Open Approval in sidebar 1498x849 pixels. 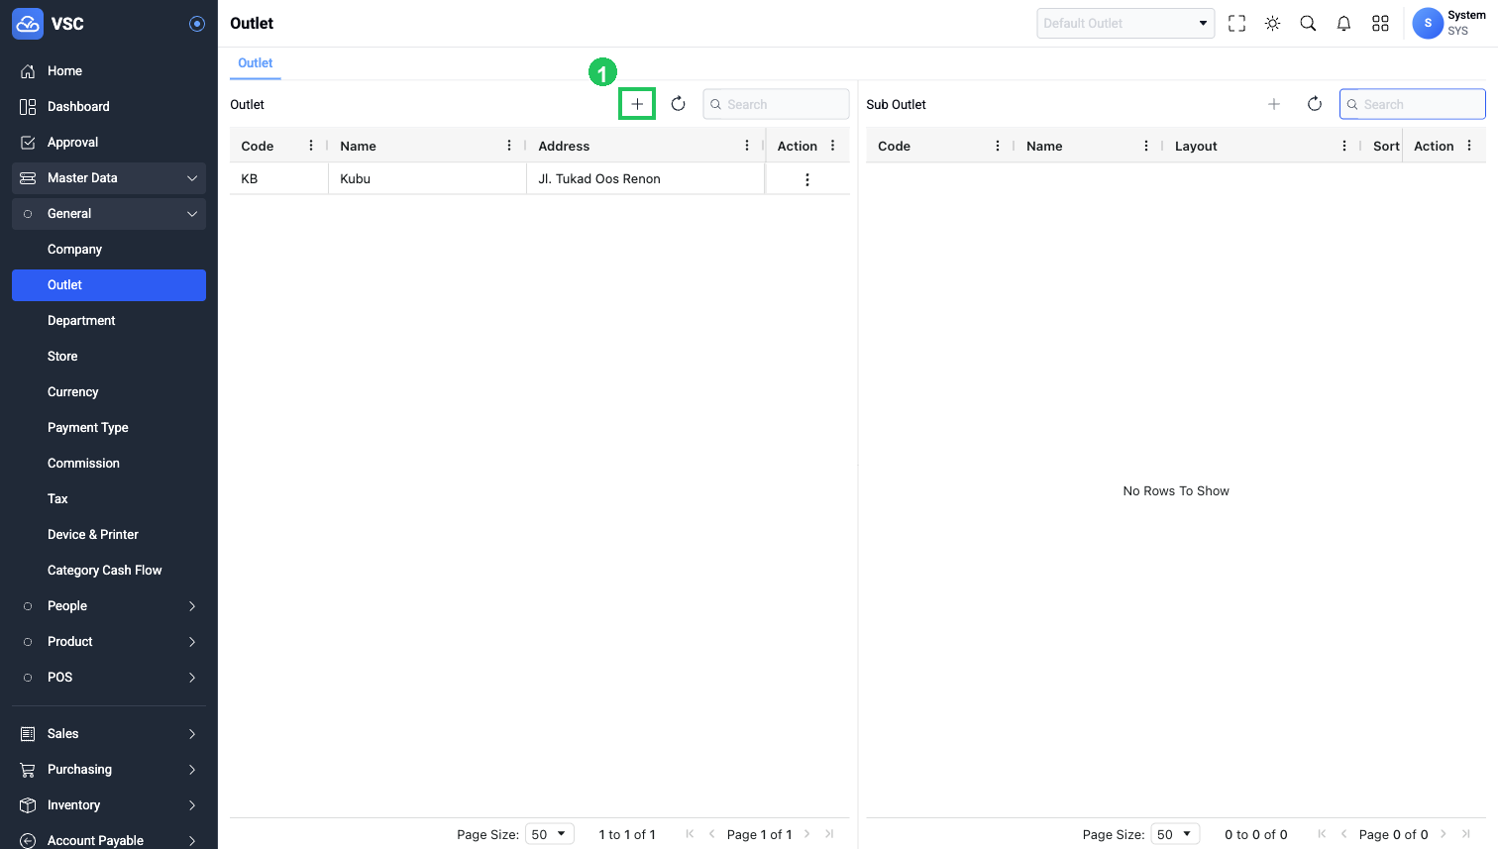[109, 143]
